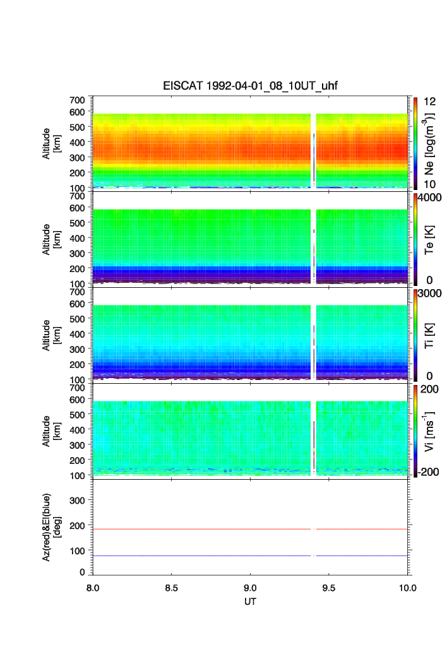Click the 4000 maximum label of the Te scale

[429, 198]
